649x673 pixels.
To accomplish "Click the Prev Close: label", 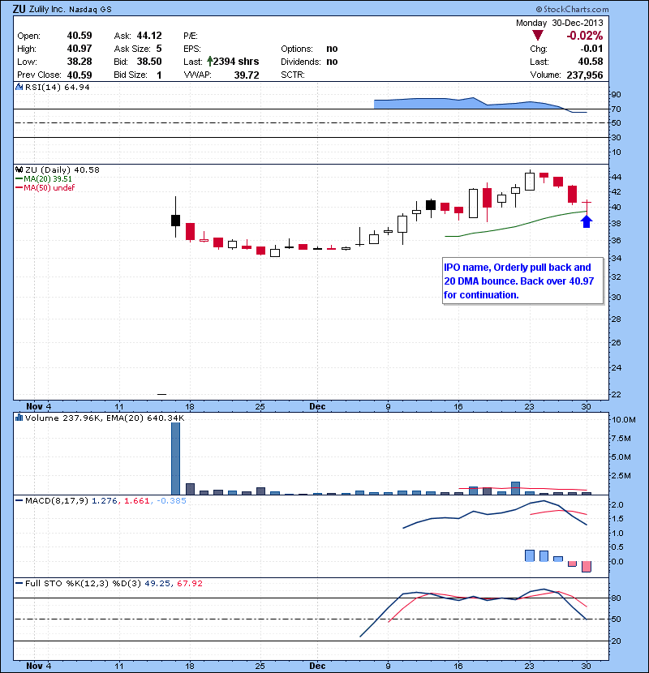I will click(x=39, y=75).
